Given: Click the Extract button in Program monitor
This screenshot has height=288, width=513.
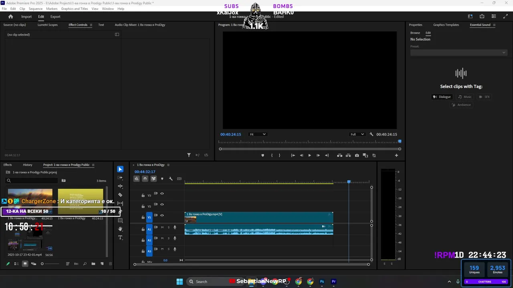Looking at the screenshot, I should tap(348, 155).
